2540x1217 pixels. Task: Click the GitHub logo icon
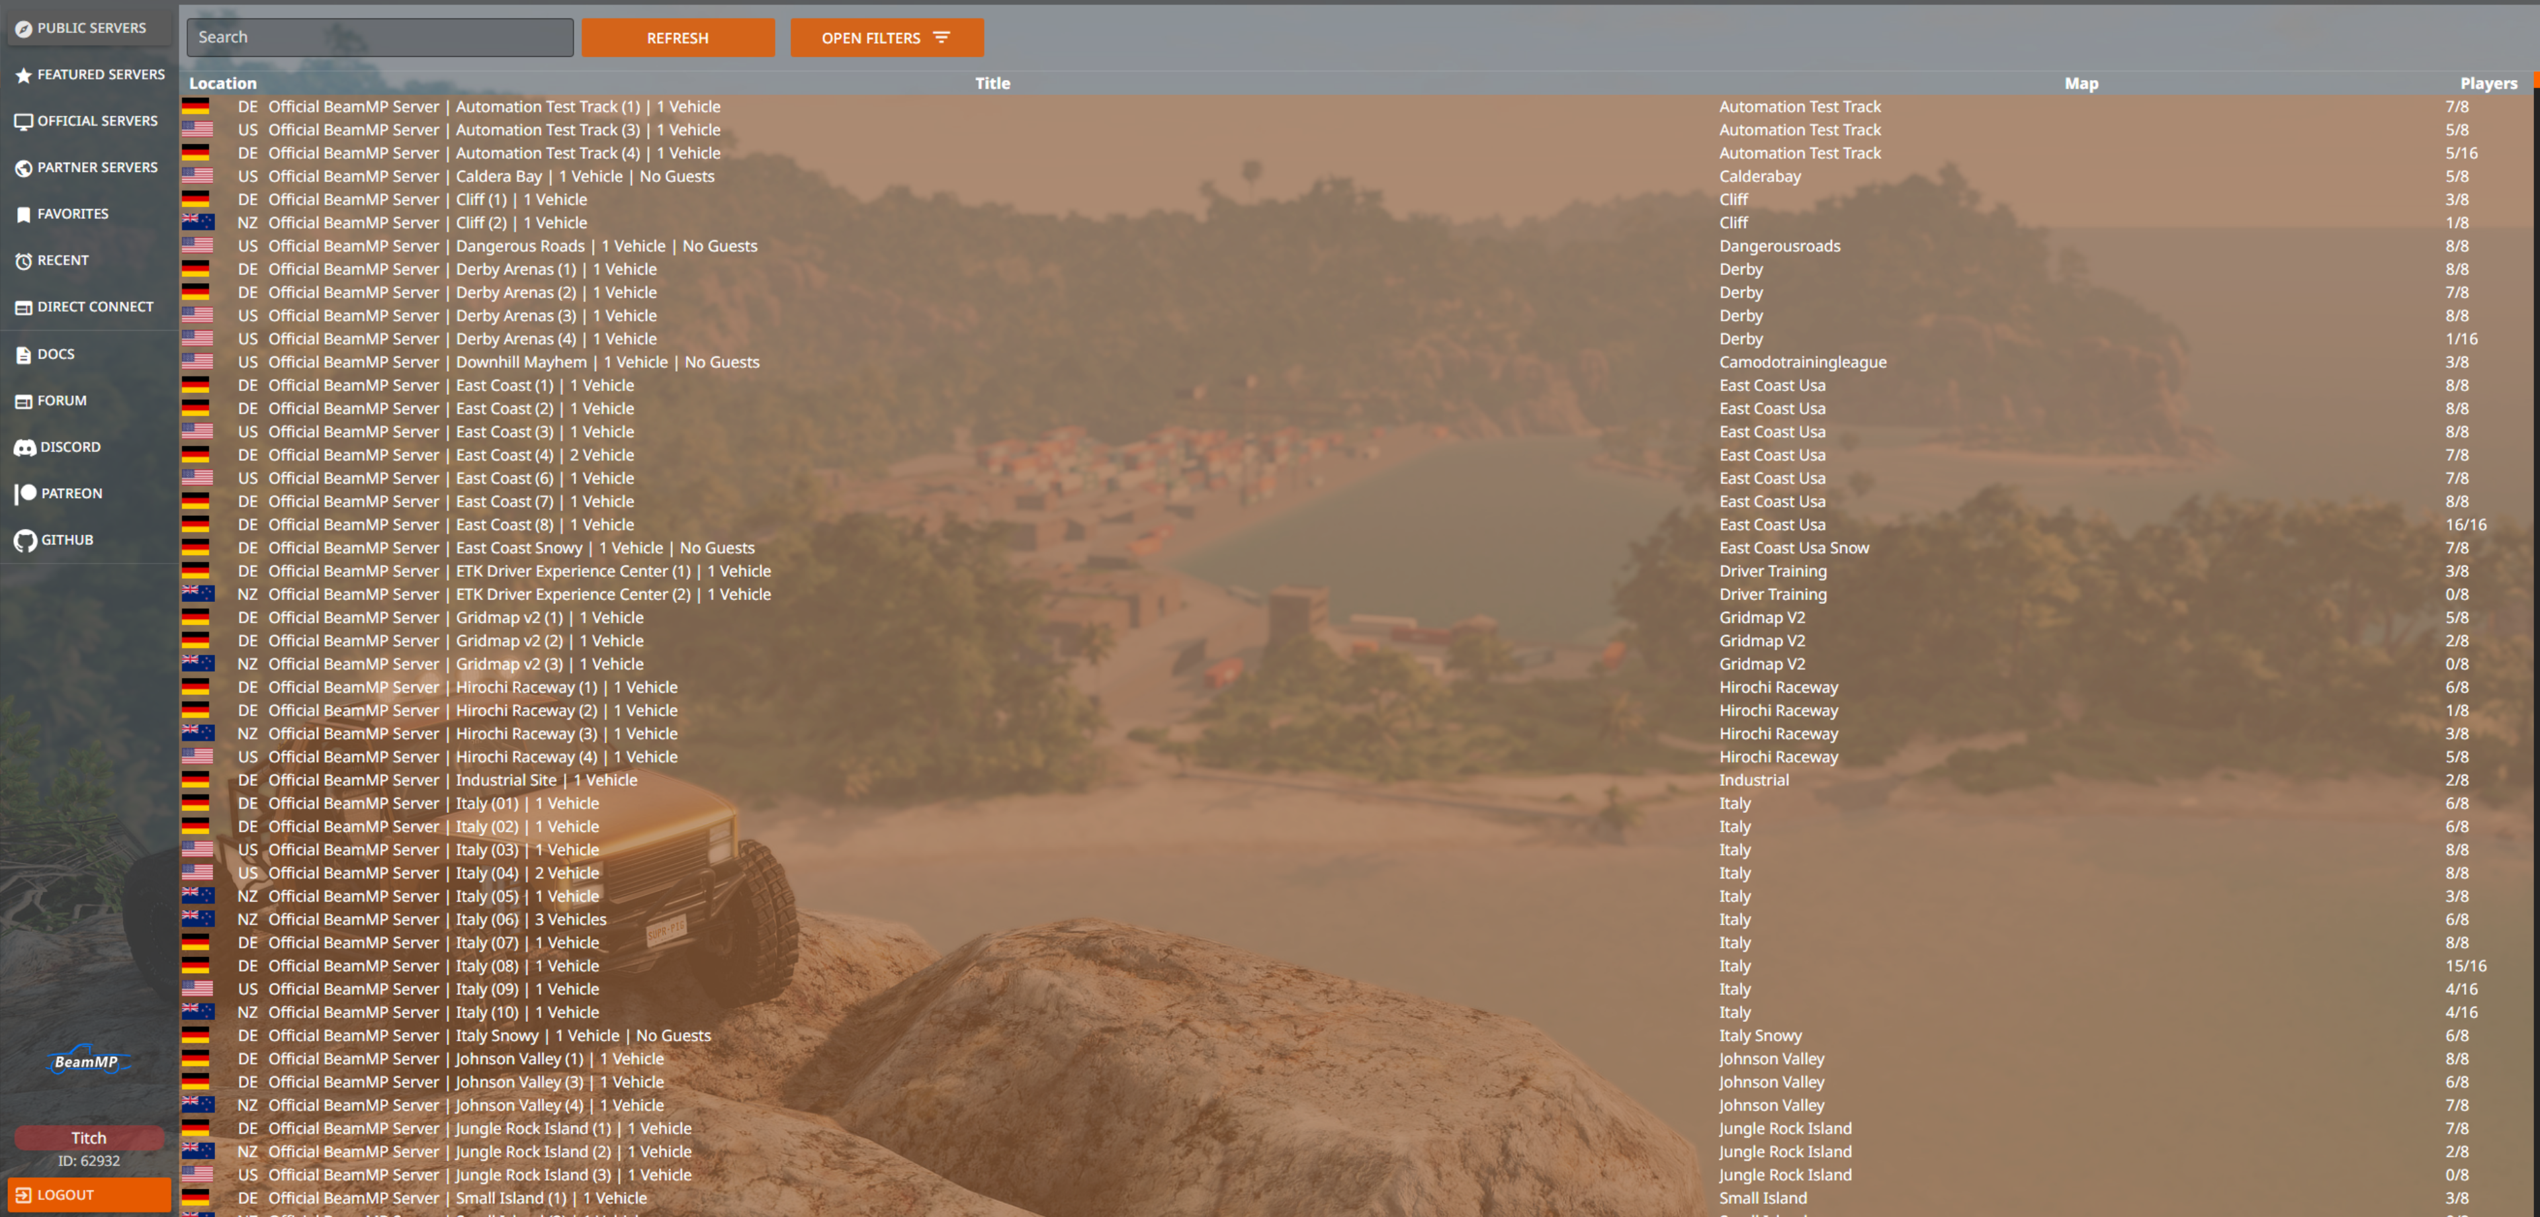[24, 540]
